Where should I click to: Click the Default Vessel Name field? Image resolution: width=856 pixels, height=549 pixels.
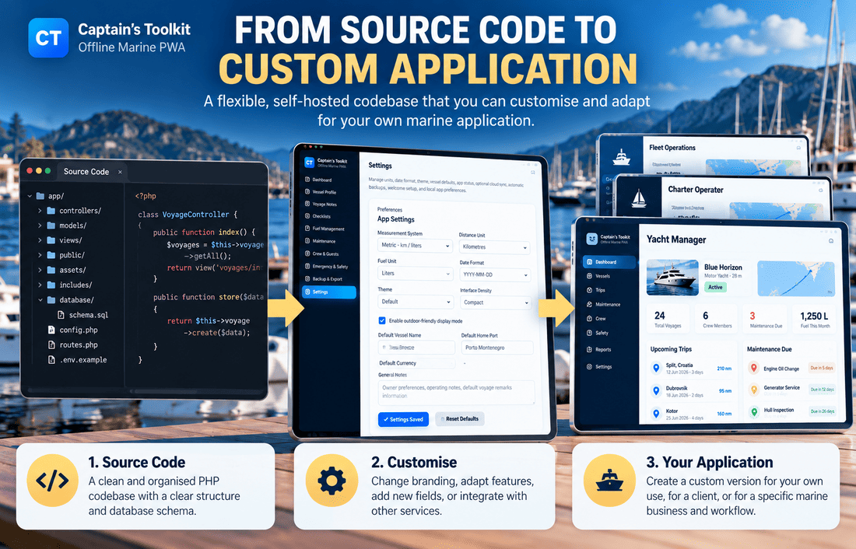(416, 347)
